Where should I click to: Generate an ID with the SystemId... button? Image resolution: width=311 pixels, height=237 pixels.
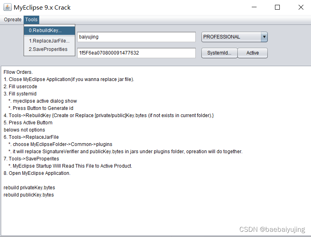[219, 53]
